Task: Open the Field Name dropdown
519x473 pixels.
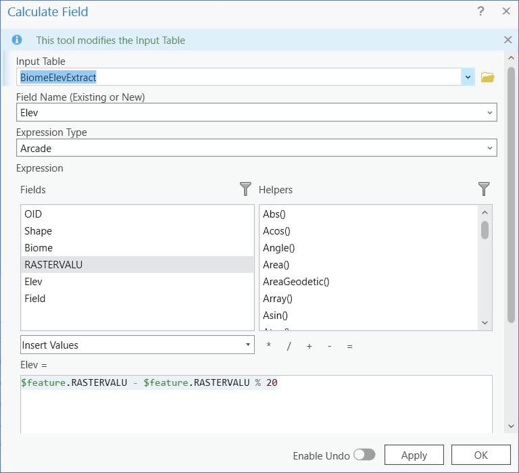Action: (x=490, y=113)
